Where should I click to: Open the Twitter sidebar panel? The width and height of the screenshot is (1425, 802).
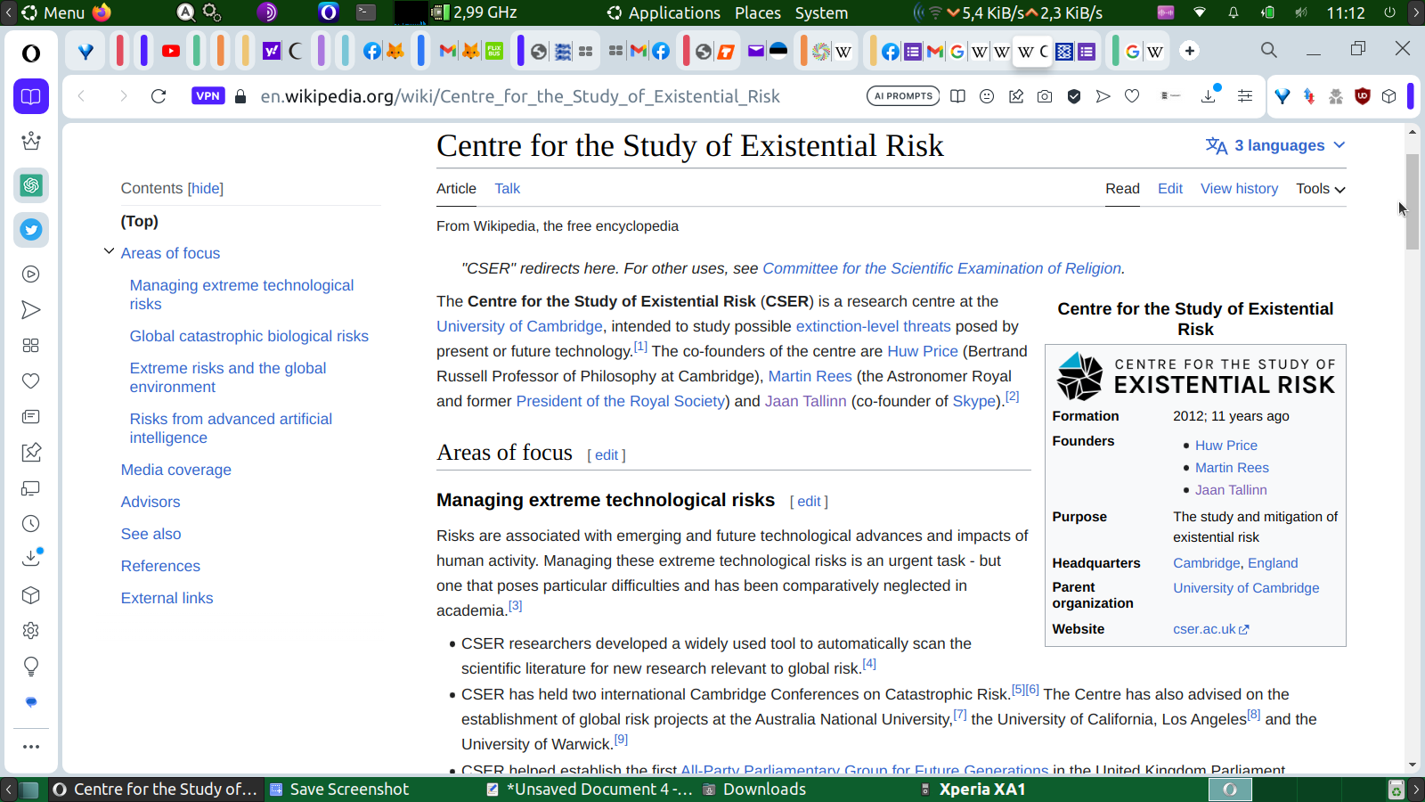coord(31,230)
